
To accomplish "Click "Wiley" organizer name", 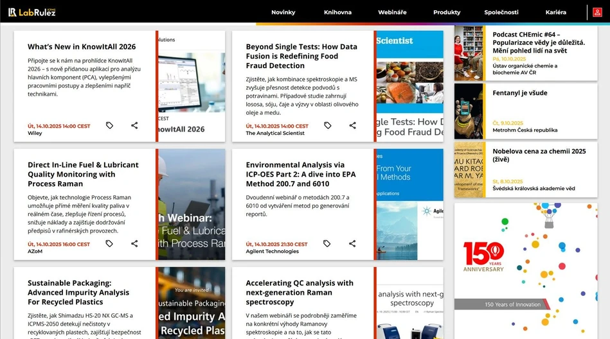I will click(x=35, y=133).
